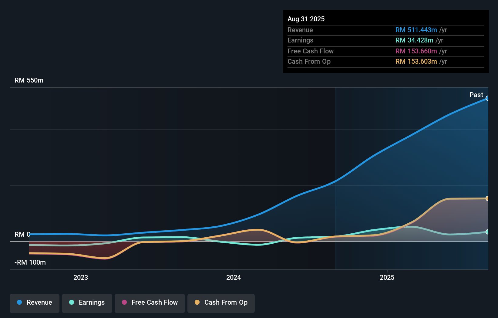Image resolution: width=498 pixels, height=318 pixels.
Task: Click the RM 511.443m revenue value
Action: [416, 30]
